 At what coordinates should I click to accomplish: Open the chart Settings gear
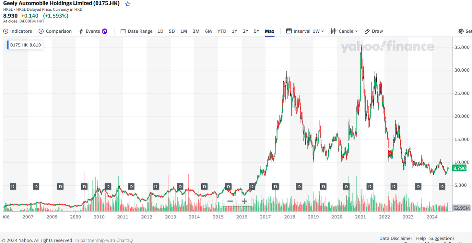pyautogui.click(x=461, y=31)
